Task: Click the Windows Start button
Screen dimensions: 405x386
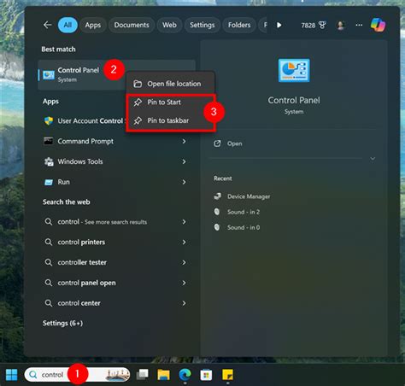Action: point(12,375)
